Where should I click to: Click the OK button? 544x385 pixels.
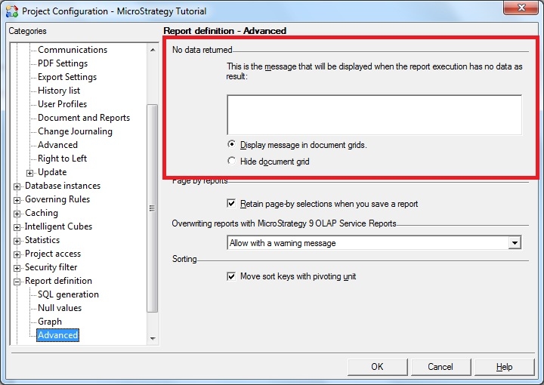coord(378,367)
